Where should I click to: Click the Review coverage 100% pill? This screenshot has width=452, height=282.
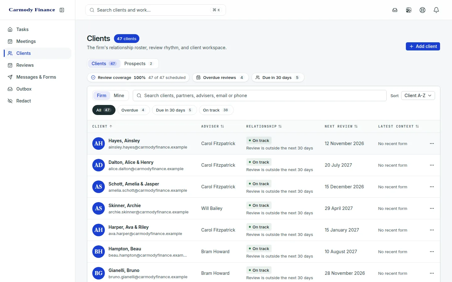(x=138, y=78)
